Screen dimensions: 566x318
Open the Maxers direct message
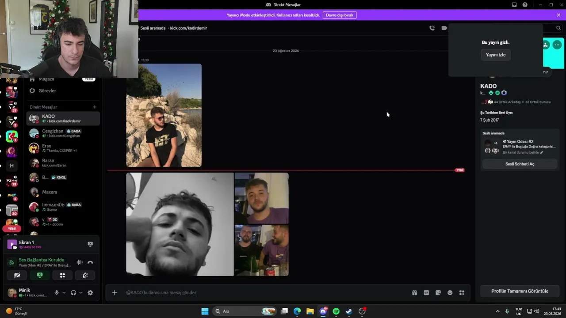tap(63, 192)
